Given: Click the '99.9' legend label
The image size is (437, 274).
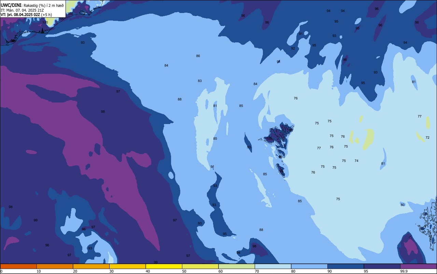Looking at the screenshot, I should pyautogui.click(x=404, y=271).
